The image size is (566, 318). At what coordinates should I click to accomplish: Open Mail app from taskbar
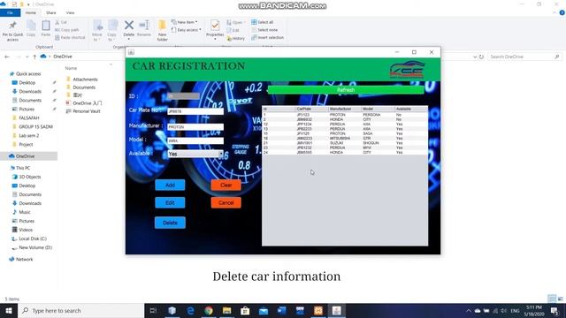pyautogui.click(x=264, y=310)
